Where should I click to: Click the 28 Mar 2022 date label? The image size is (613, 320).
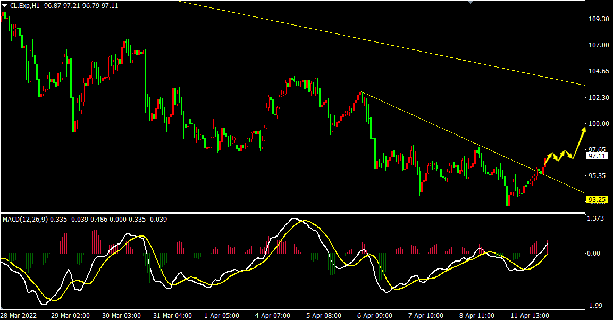pos(20,315)
